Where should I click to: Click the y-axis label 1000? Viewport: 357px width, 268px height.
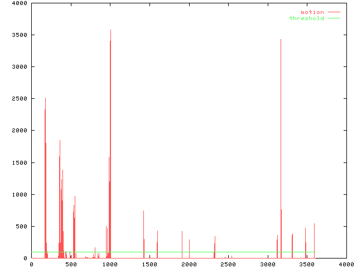[x=20, y=194]
